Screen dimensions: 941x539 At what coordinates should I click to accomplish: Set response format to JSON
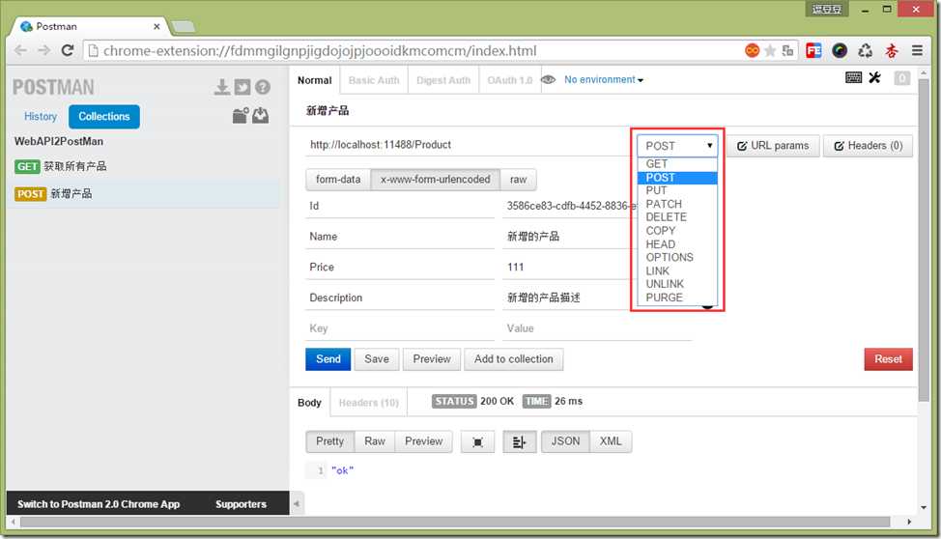click(x=565, y=441)
